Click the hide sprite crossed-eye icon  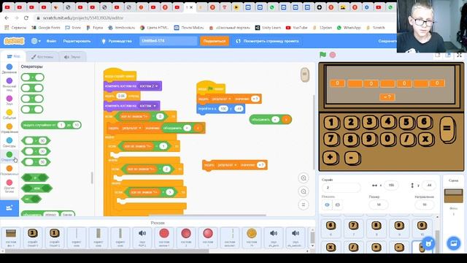337,205
